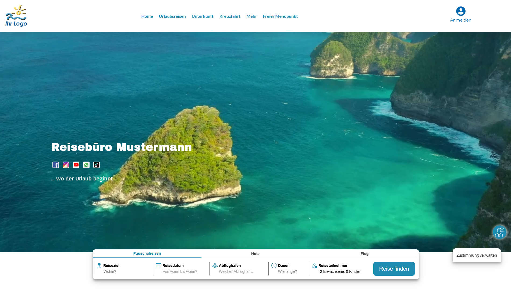Screen dimensions: 511x307
Task: Open the Abflughafen airport selector
Action: tap(236, 269)
